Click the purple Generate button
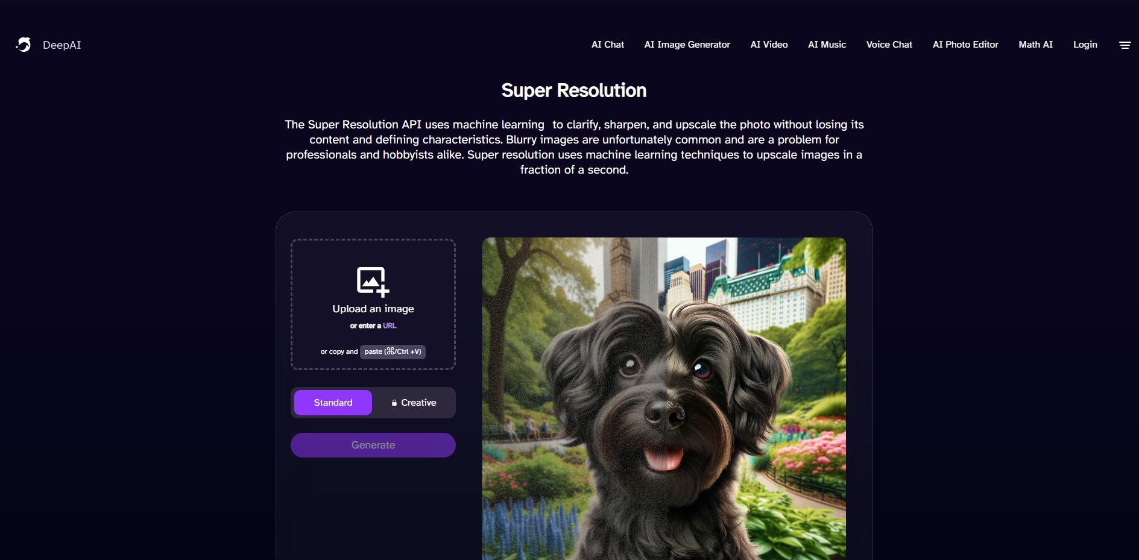This screenshot has height=560, width=1139. pos(373,445)
